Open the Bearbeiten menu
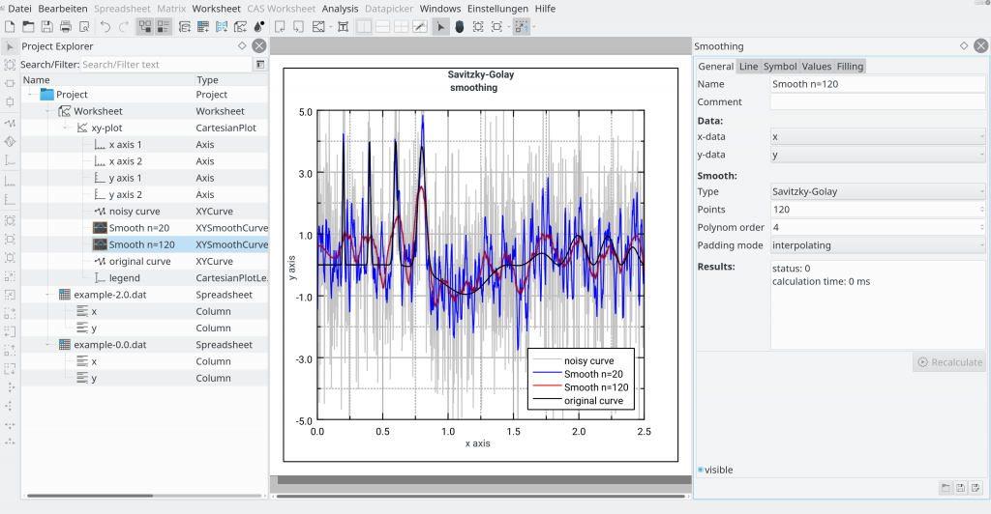This screenshot has height=514, width=991. click(x=63, y=9)
